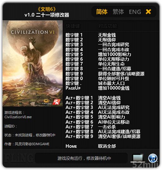Select 一击必杀 option

[107, 127]
